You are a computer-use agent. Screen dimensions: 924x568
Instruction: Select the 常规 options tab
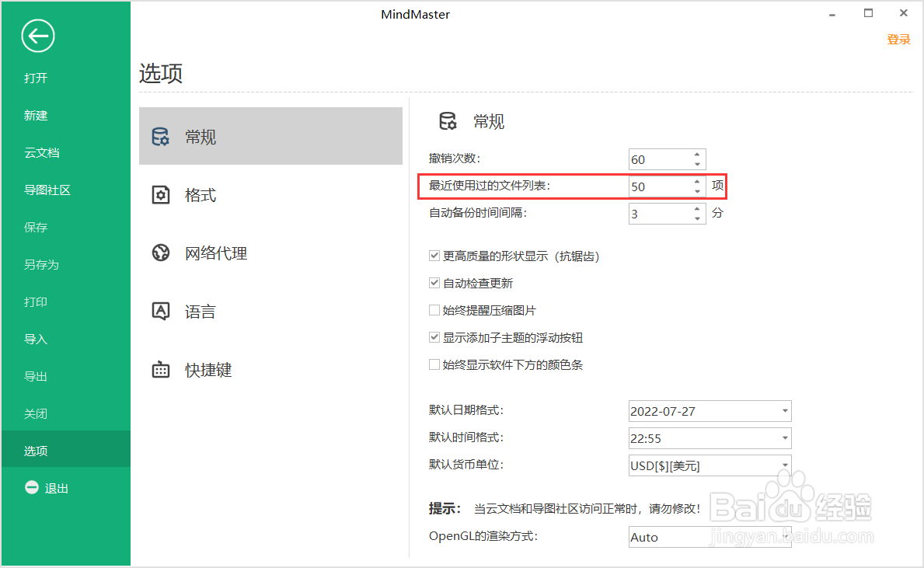tap(270, 136)
